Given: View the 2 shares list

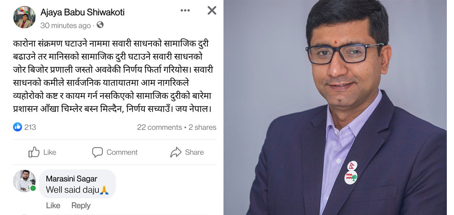Looking at the screenshot, I should pos(203,127).
